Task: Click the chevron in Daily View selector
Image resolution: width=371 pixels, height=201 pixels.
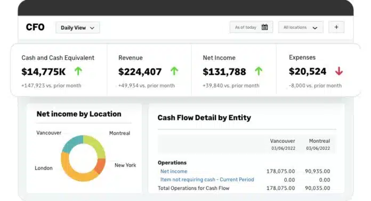Action: coord(92,28)
